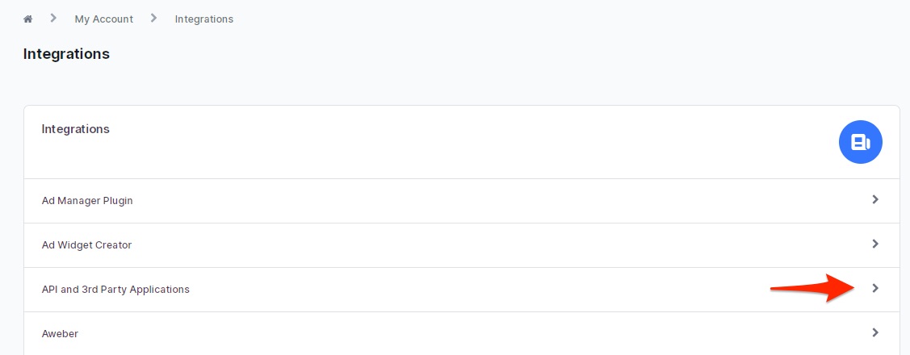Image resolution: width=910 pixels, height=355 pixels.
Task: Expand the Ad Manager Plugin row chevron
Action: pyautogui.click(x=875, y=199)
